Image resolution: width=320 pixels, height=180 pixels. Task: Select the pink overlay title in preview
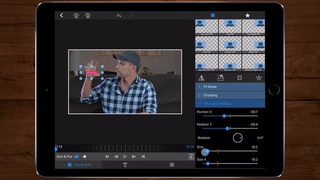(91, 72)
